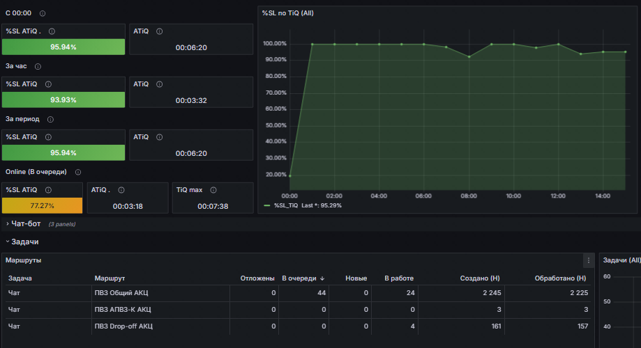The height and width of the screenshot is (348, 641).
Task: Click info icon beside За час label
Action: coord(38,67)
